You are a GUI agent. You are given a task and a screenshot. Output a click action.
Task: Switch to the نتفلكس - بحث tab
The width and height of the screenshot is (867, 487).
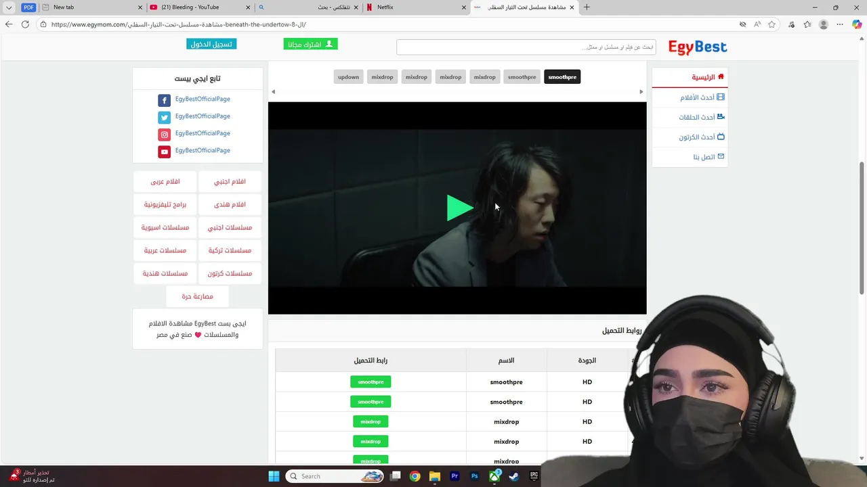[x=308, y=7]
